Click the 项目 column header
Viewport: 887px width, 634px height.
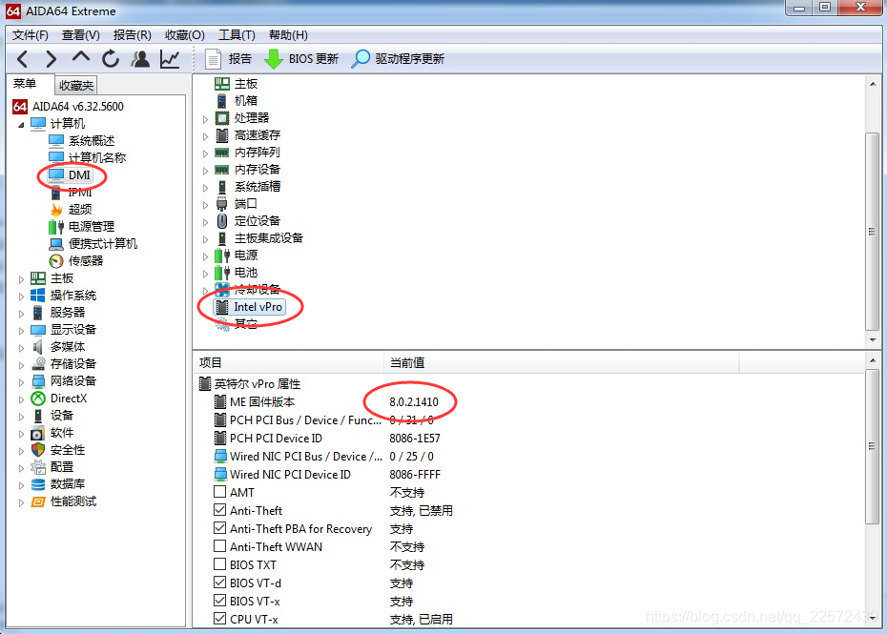coord(289,363)
